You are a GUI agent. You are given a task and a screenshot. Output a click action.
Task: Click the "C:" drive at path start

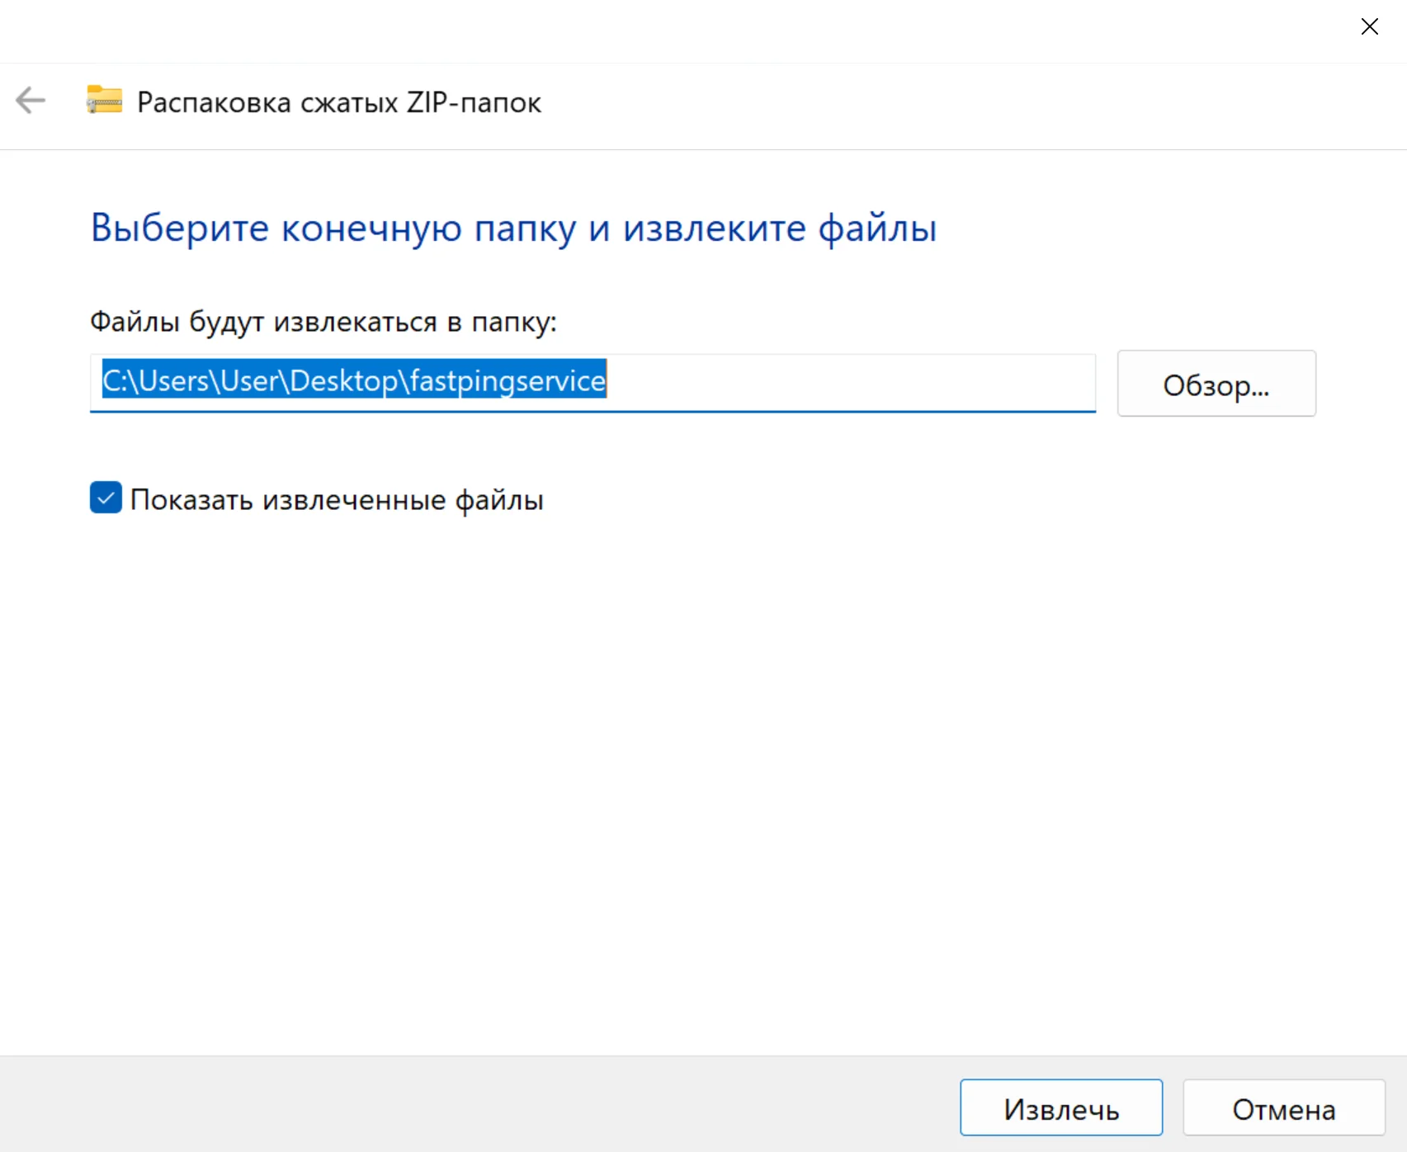pyautogui.click(x=113, y=381)
